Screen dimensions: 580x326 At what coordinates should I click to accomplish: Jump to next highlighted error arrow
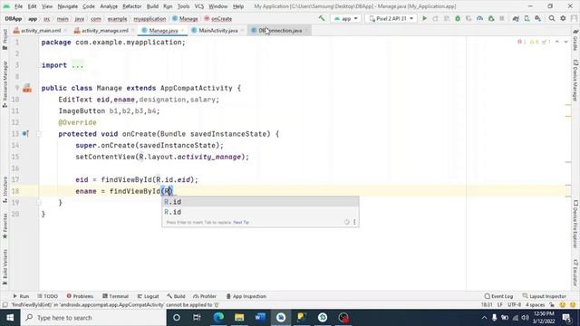click(565, 43)
